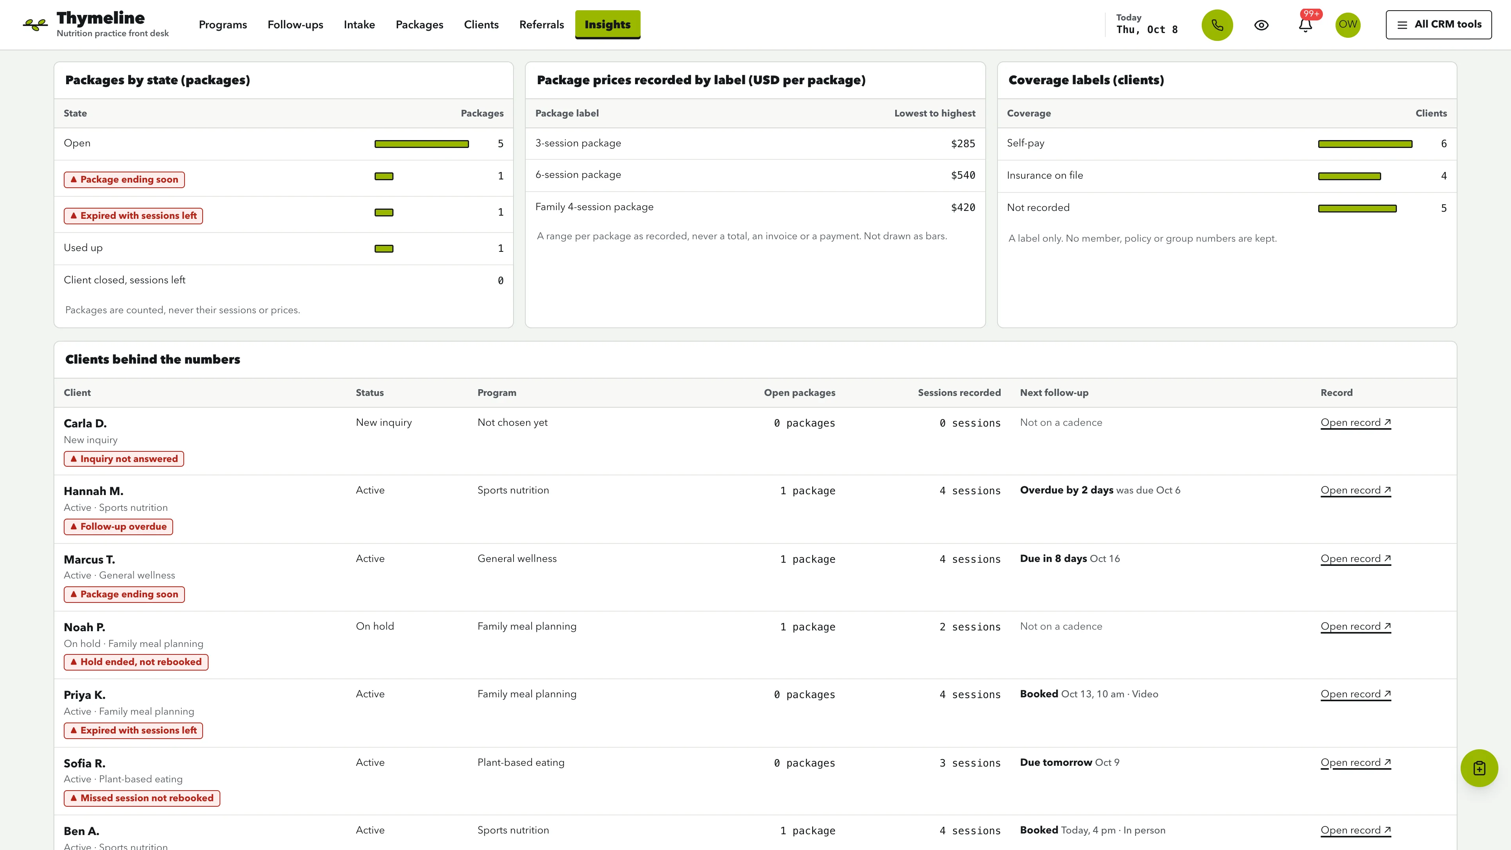
Task: Open the phone call button
Action: tap(1217, 25)
